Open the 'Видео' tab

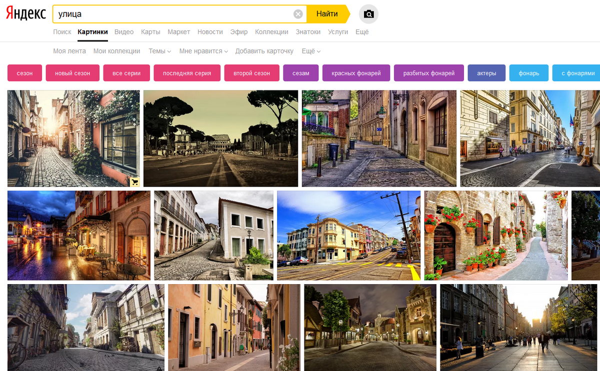pos(124,32)
